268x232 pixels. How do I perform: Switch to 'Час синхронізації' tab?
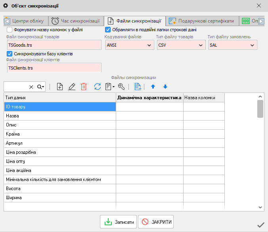(76, 21)
